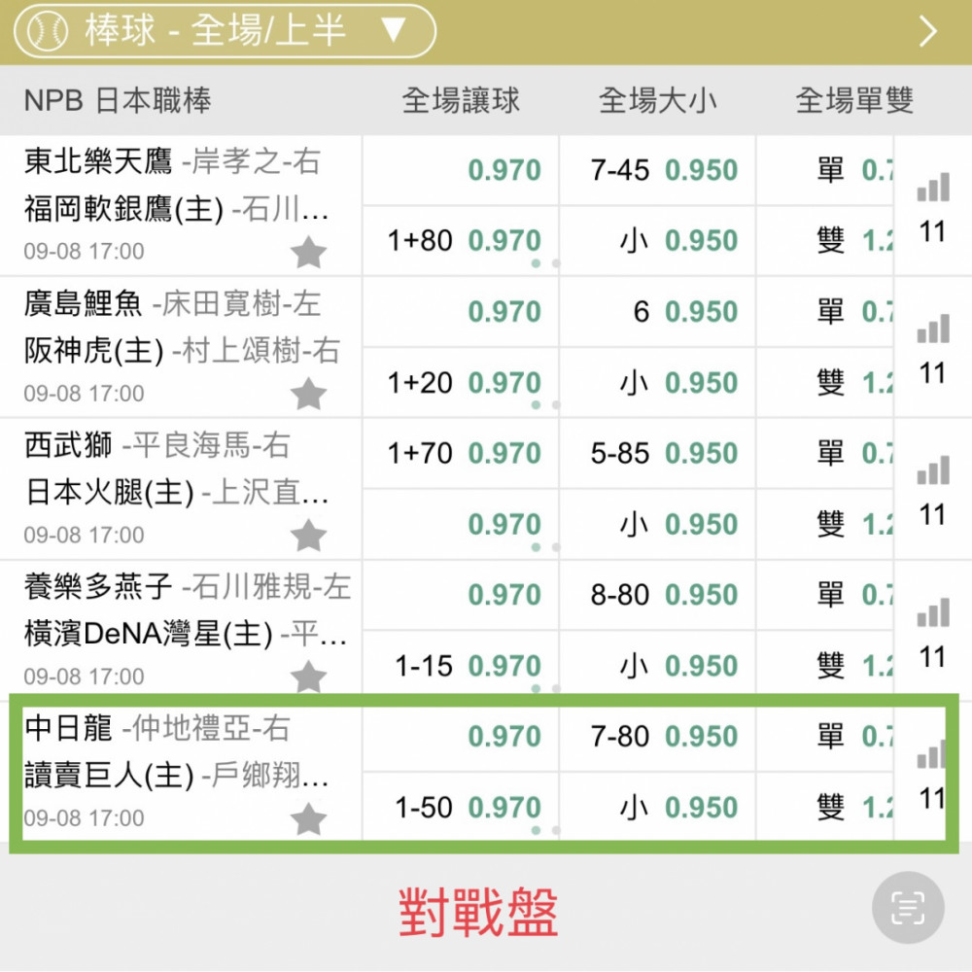Screen dimensions: 972x972
Task: Open stats bar icon for 東北樂天鷹 match
Action: [933, 187]
